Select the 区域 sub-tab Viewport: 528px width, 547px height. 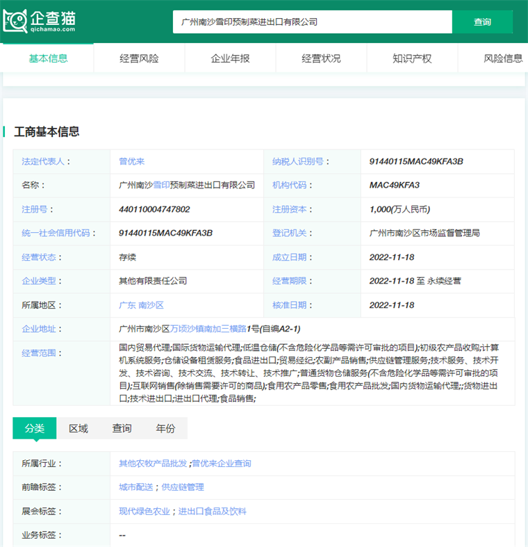[x=78, y=428]
